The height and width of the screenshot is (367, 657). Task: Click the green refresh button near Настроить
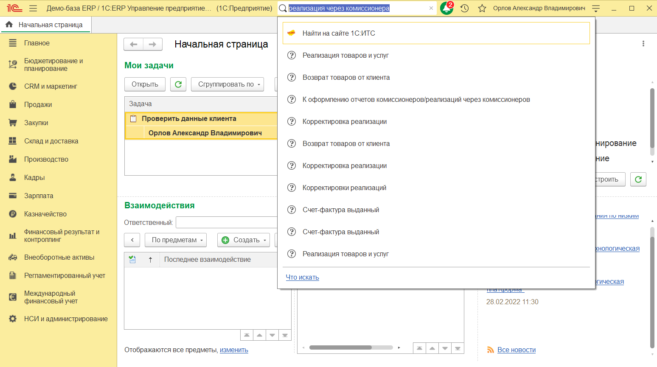638,179
